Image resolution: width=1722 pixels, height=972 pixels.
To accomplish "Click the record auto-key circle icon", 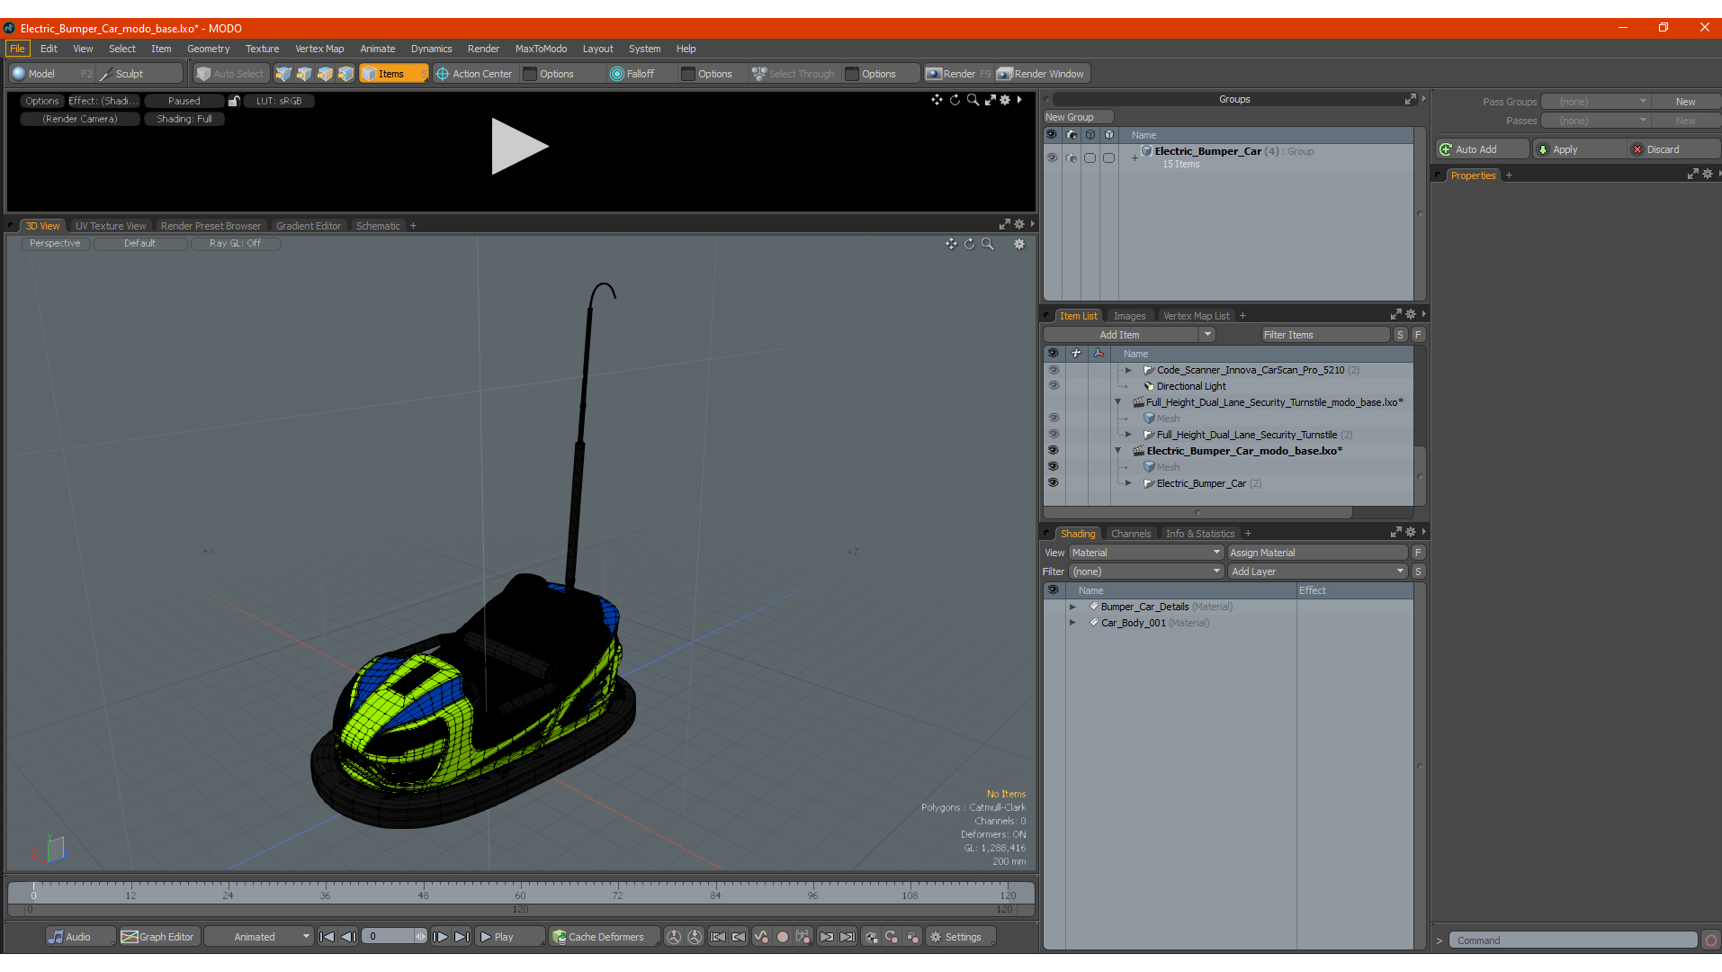I will click(783, 937).
